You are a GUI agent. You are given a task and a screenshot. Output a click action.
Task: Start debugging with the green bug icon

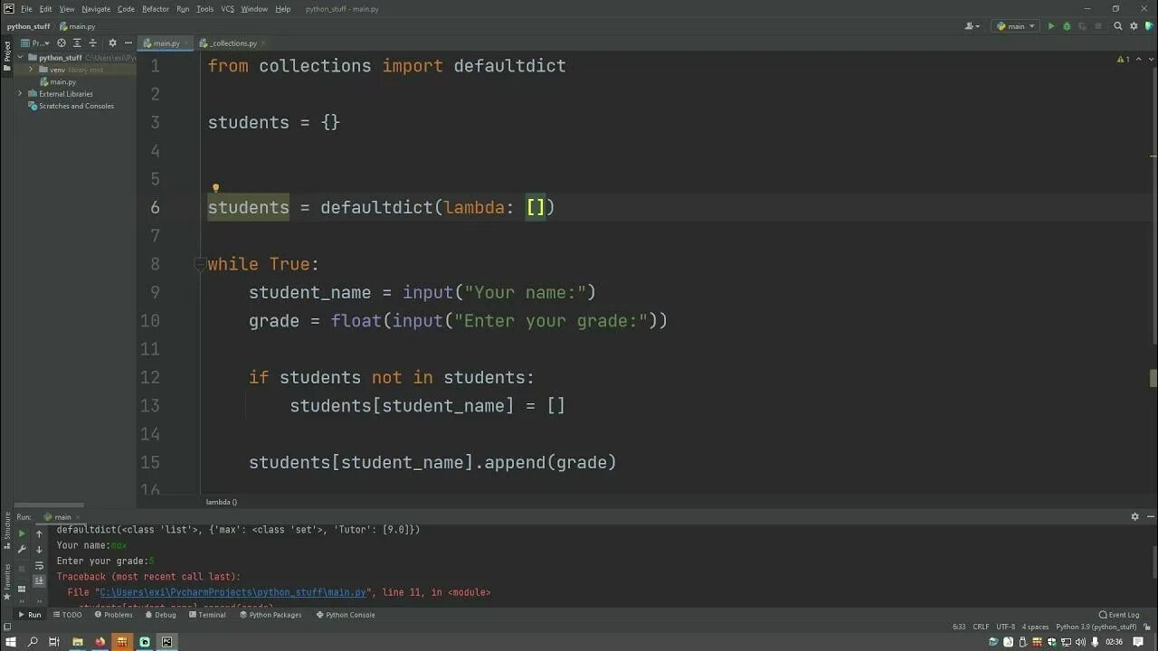[x=1067, y=26]
